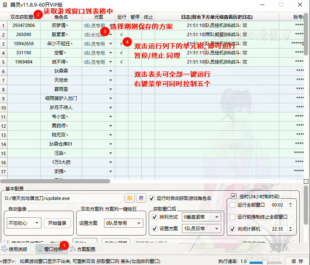Select the 窗口控制 tab
This screenshot has width=310, height=265.
coord(52,249)
